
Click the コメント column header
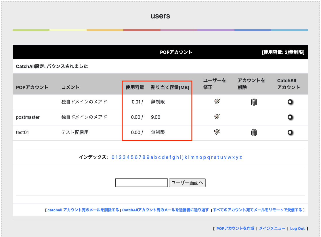coord(70,87)
